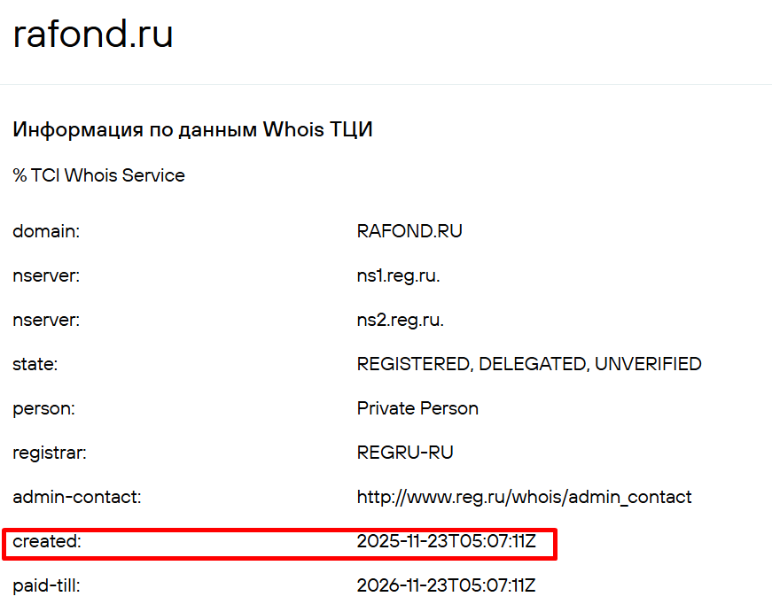Click the 'registrar:' field label
This screenshot has width=772, height=612.
[x=50, y=453]
